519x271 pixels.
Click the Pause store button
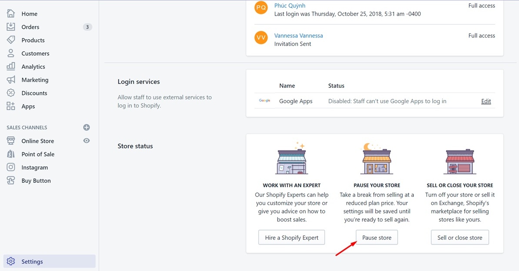click(x=377, y=238)
